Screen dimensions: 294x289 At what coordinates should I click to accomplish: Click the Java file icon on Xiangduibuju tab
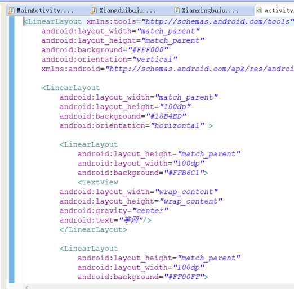pos(94,11)
